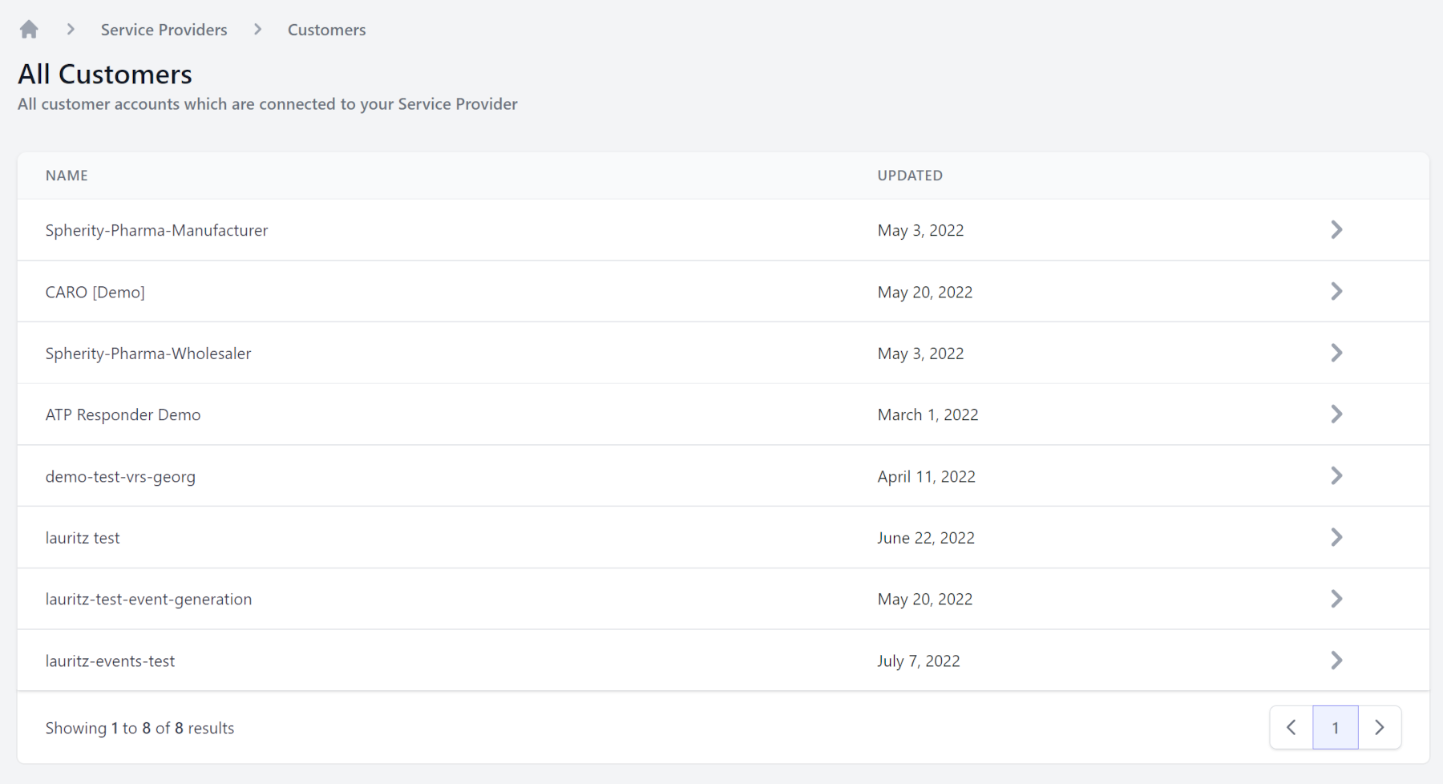Select the lauritz-events-test customer name

(110, 661)
